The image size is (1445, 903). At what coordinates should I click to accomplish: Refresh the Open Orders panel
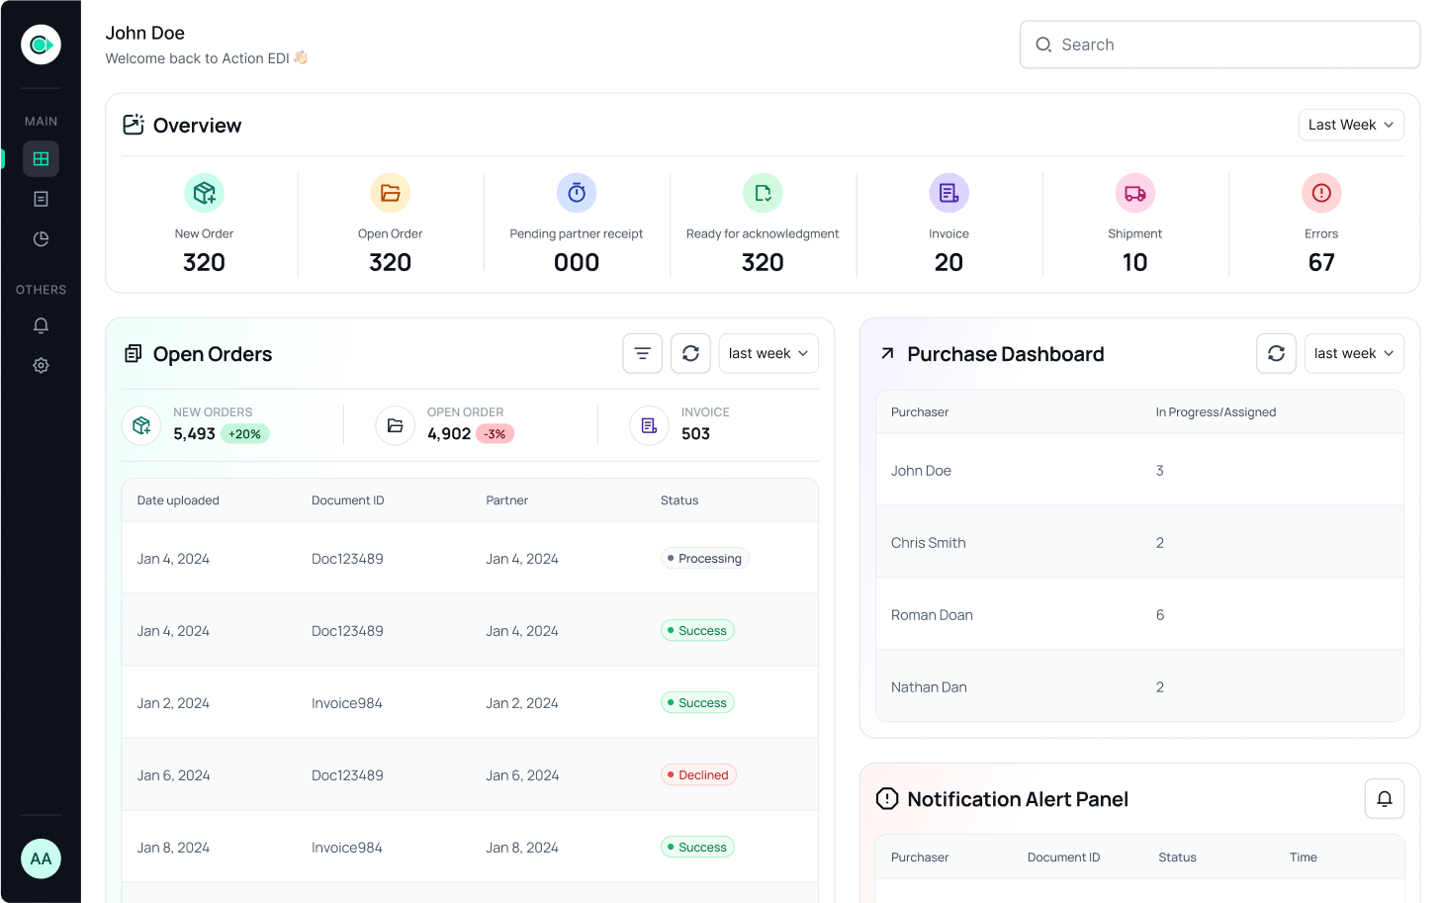coord(691,353)
